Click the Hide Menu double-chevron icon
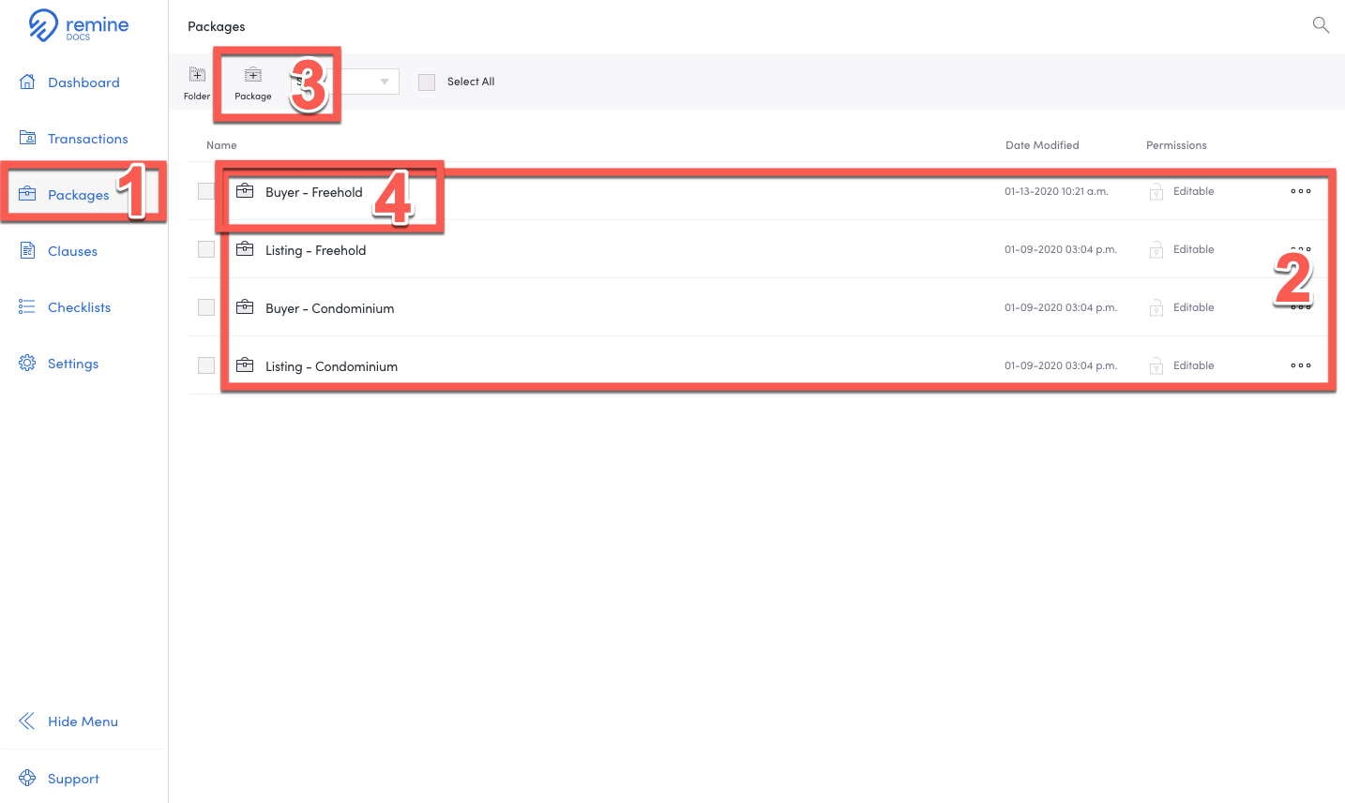The height and width of the screenshot is (803, 1345). tap(27, 721)
